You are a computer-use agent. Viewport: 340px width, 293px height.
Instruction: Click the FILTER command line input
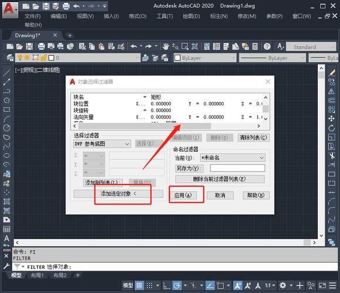tap(175, 267)
